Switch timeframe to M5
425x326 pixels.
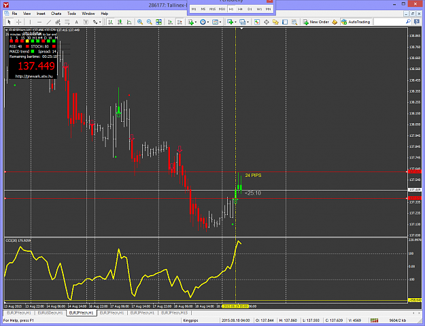203,9
